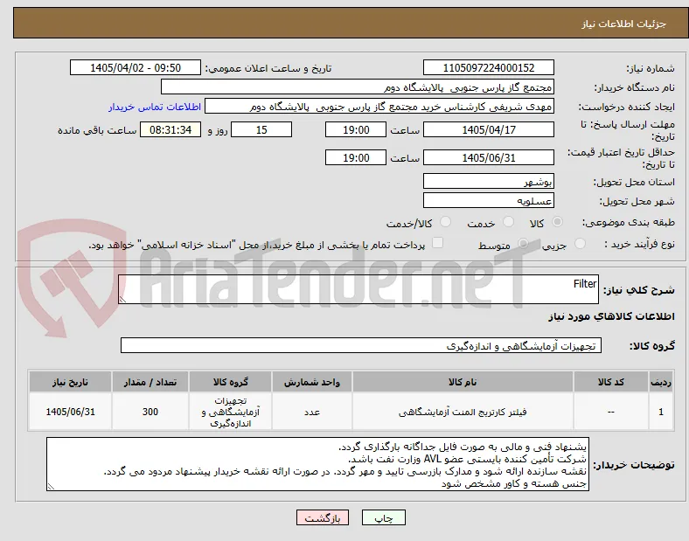Click the response deadline date 1405/04/17
The width and height of the screenshot is (689, 541).
click(488, 129)
